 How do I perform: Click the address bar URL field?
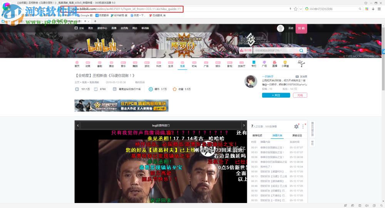coord(122,9)
